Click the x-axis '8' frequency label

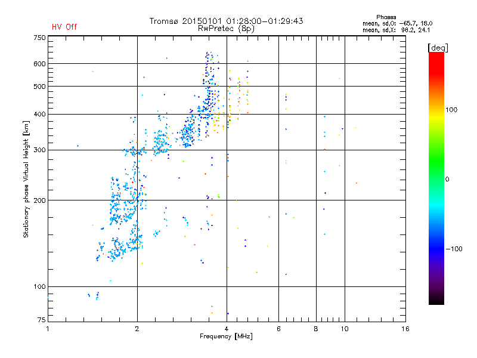coord(316,329)
